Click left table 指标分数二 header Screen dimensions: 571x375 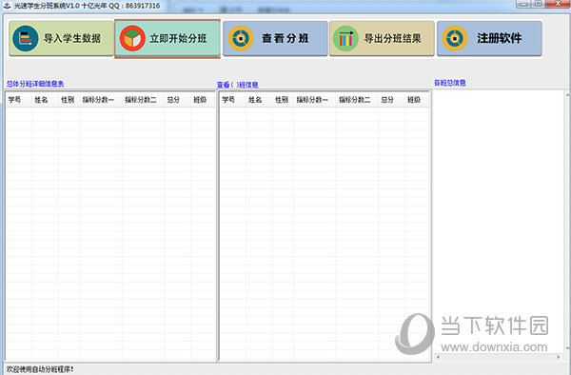[x=144, y=100]
